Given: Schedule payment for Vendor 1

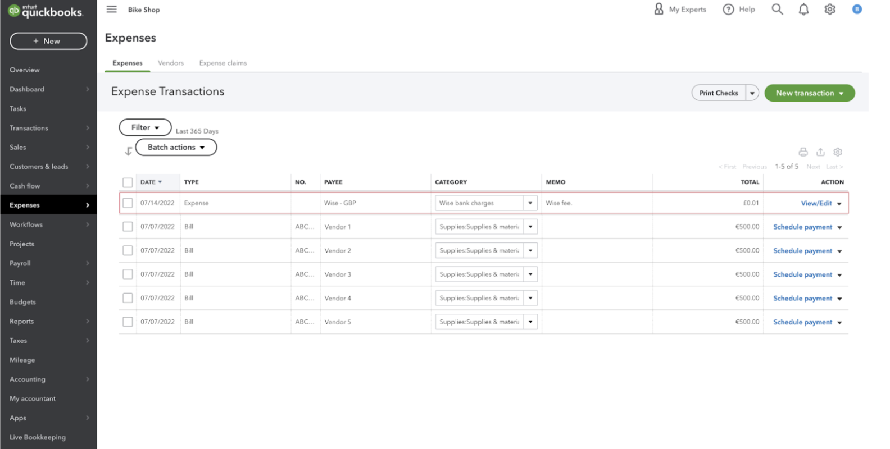Looking at the screenshot, I should click(x=802, y=227).
